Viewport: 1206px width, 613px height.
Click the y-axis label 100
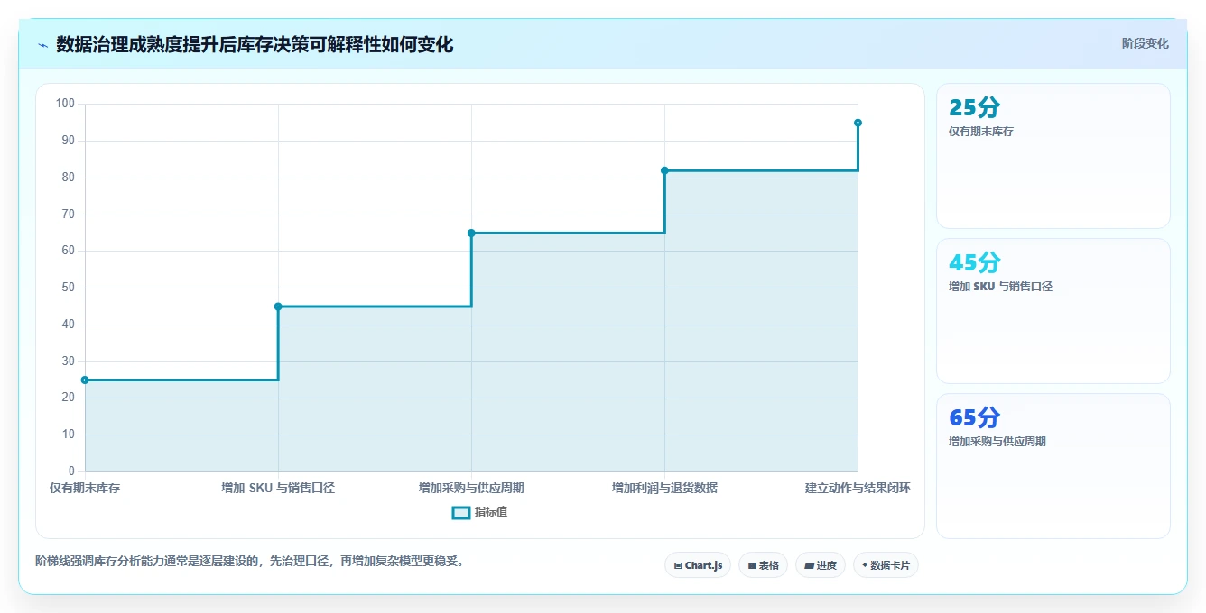[65, 104]
